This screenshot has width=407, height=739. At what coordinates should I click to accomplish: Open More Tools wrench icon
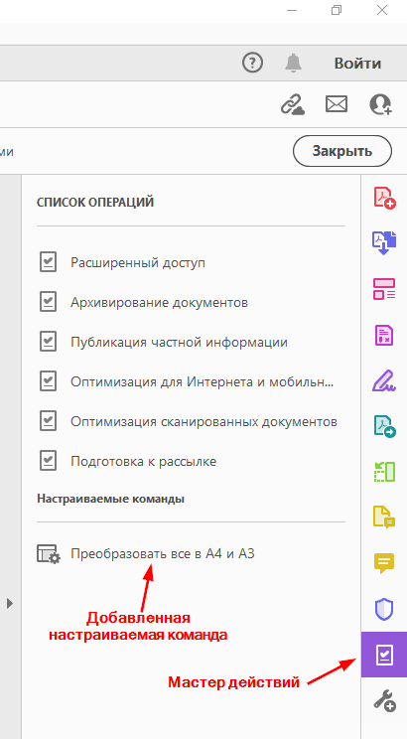tap(384, 700)
